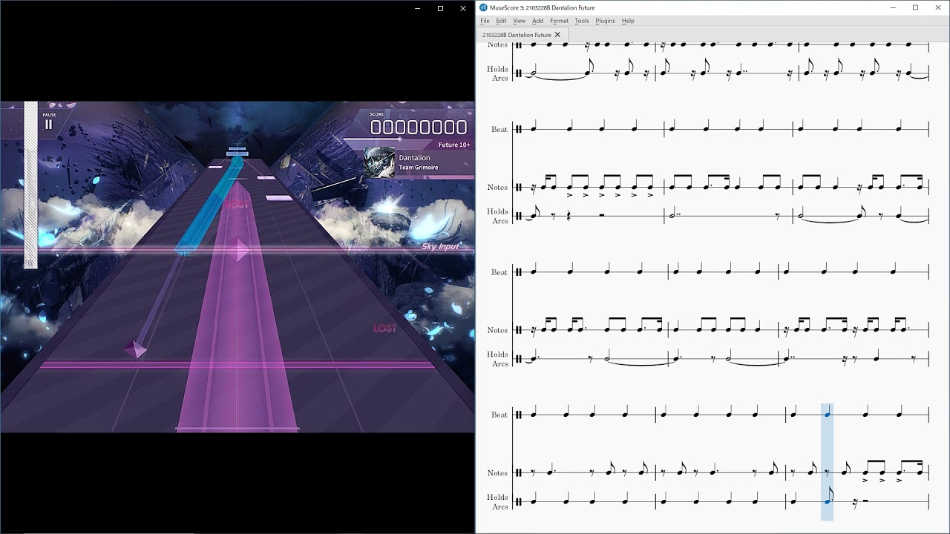The image size is (950, 534).
Task: Pause the Arcaea game with the pause icon
Action: tap(49, 125)
